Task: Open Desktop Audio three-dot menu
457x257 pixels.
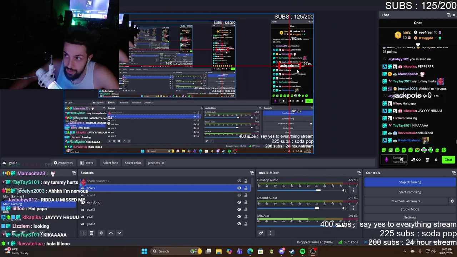Action: [353, 190]
